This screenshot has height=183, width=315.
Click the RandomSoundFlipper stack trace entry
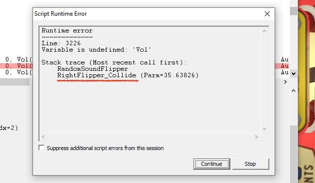click(93, 69)
